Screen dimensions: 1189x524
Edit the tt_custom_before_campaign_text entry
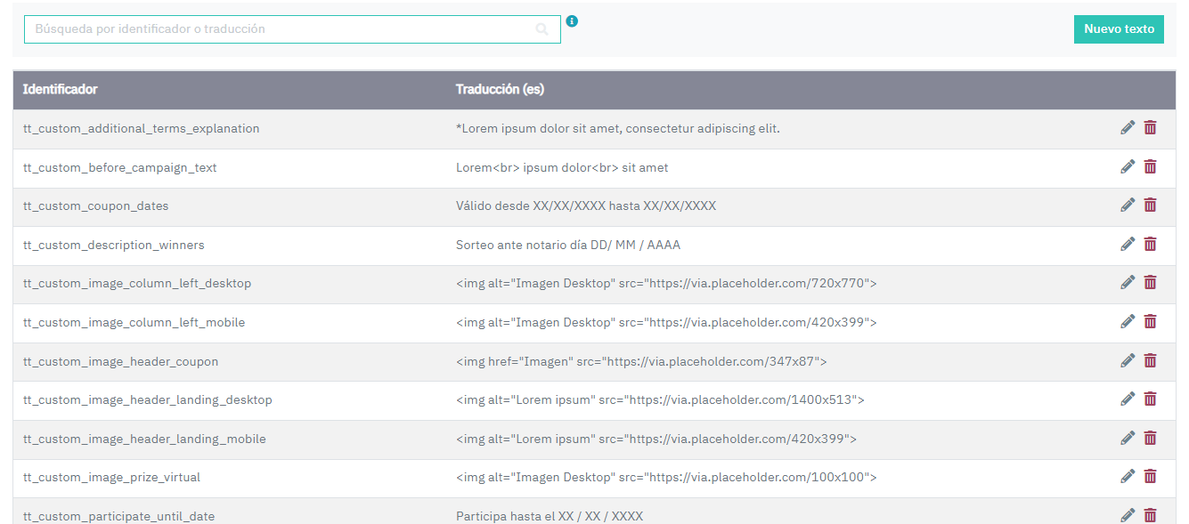(x=1128, y=167)
